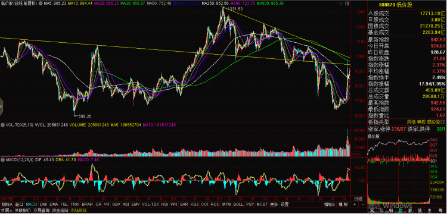Screen dimensions: 447x214
Task: Open the 关联报价 tab
Action: pos(22,210)
